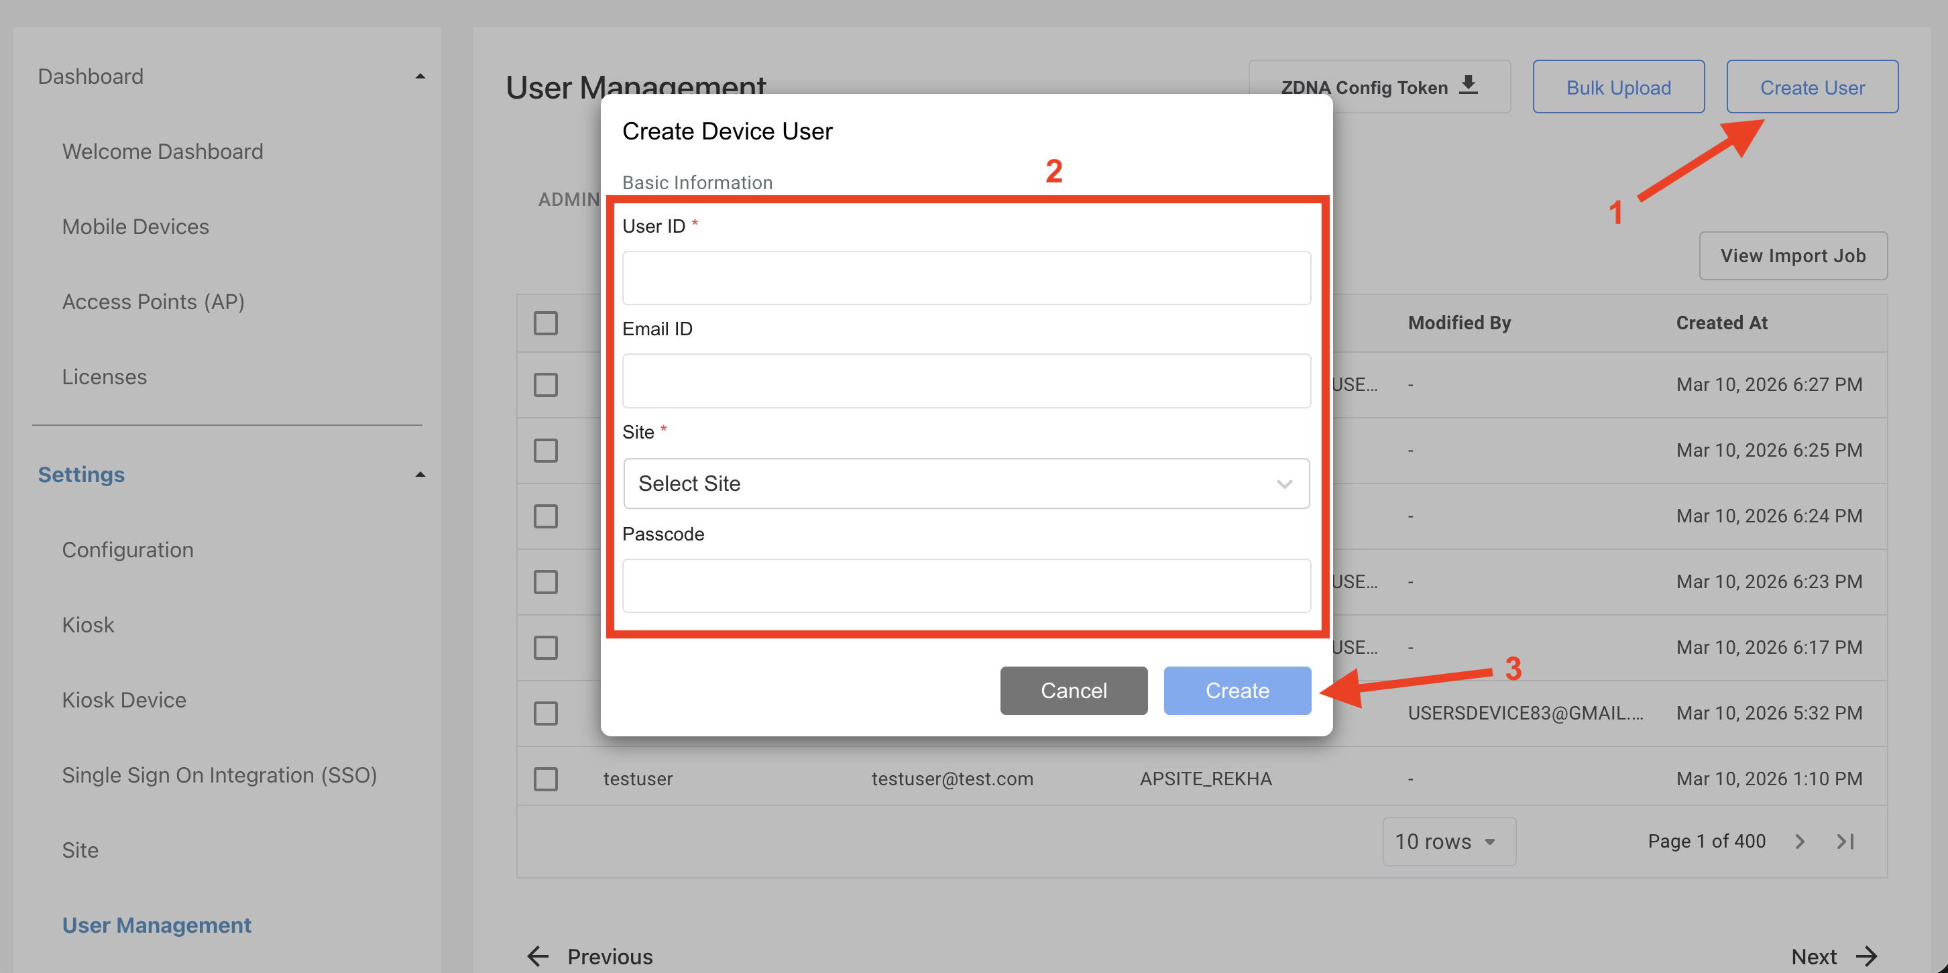The height and width of the screenshot is (973, 1948).
Task: Cancel the Create Device User dialog
Action: pos(1073,690)
